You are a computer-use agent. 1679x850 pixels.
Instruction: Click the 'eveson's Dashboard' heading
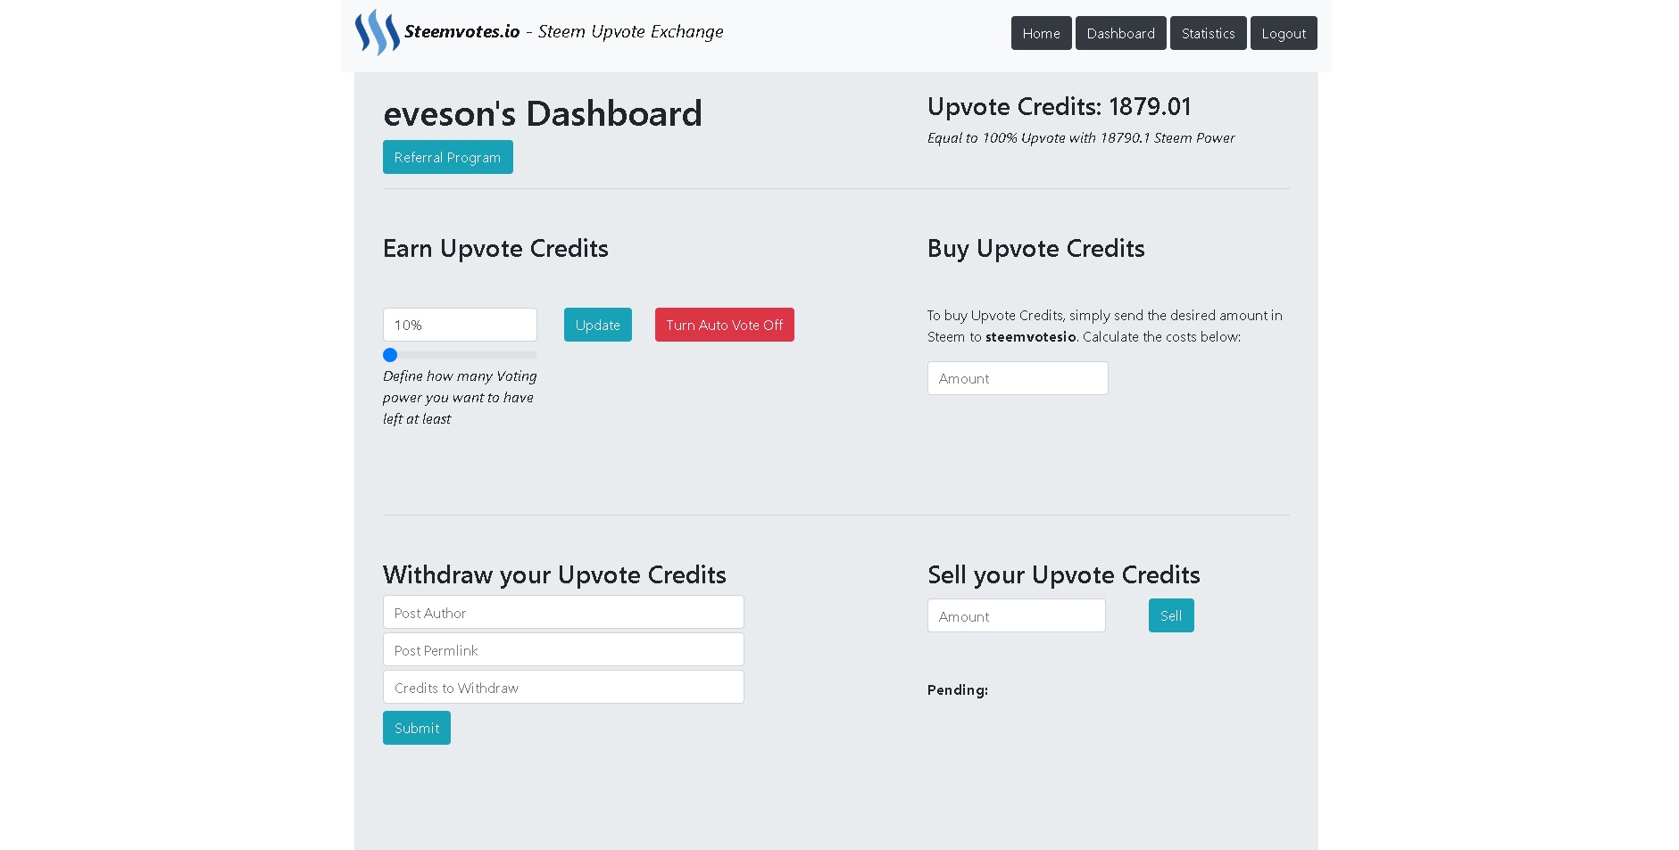click(x=543, y=114)
